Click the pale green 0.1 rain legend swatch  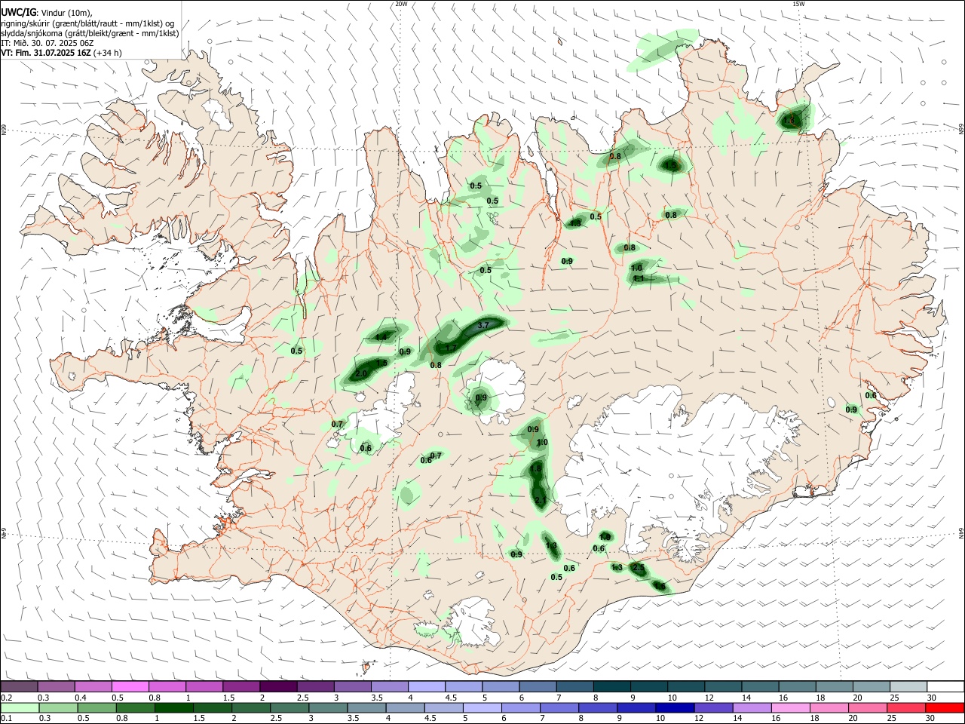coord(19,708)
